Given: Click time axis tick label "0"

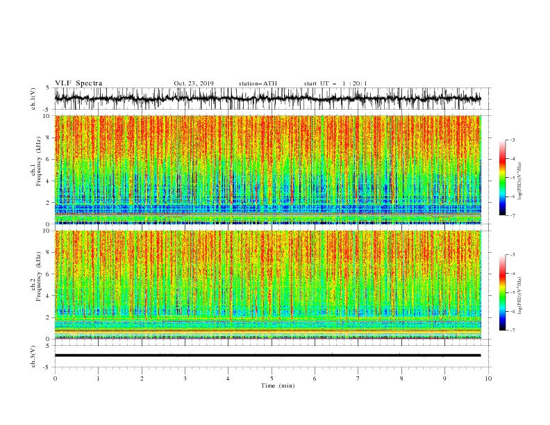Looking at the screenshot, I should point(55,378).
